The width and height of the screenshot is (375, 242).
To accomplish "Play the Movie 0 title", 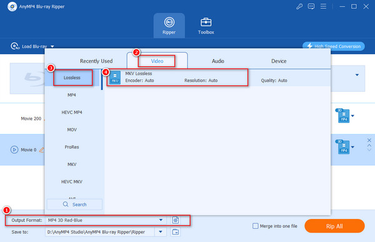I will (x=14, y=150).
